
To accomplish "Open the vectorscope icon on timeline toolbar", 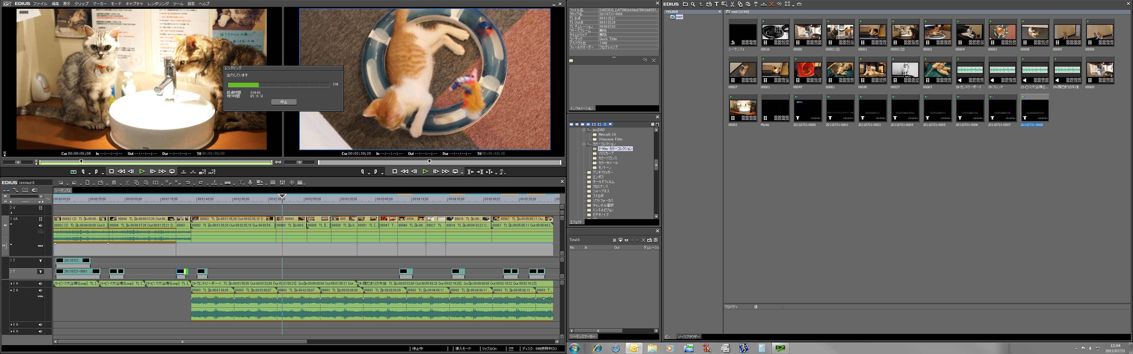I will (292, 183).
